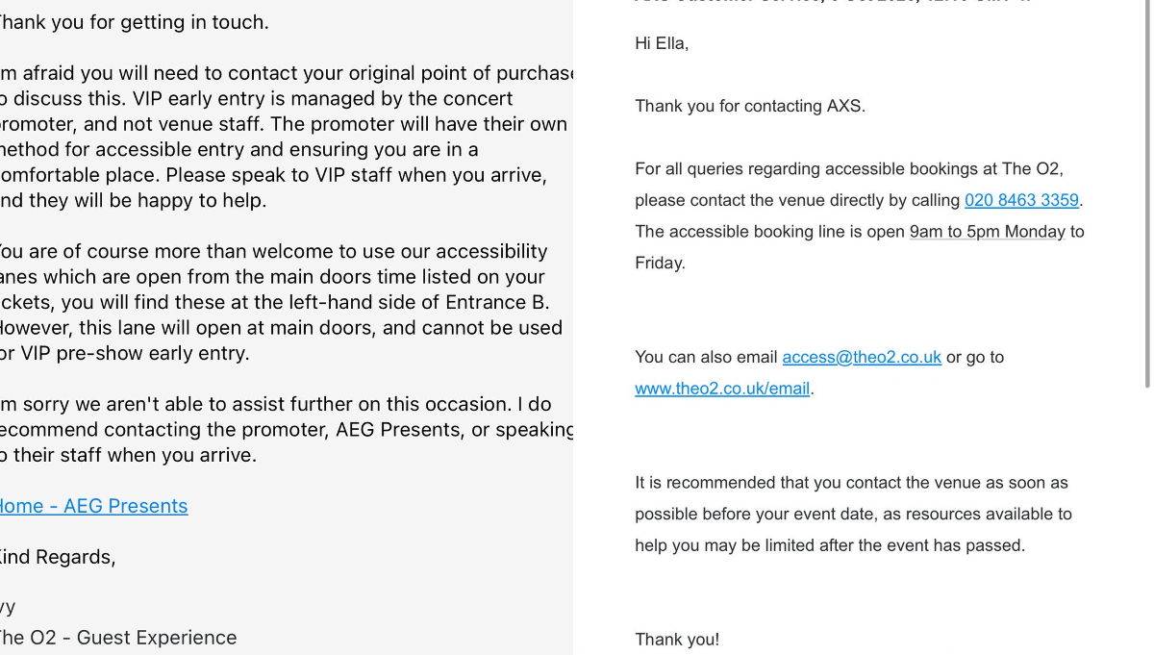Click the Hi Ella greeting line

pos(662,43)
